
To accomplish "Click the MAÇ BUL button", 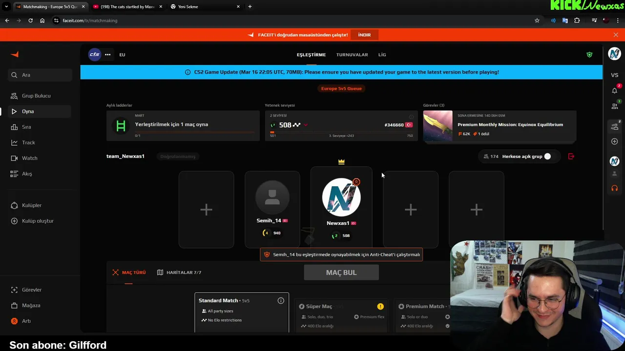I will [x=341, y=273].
